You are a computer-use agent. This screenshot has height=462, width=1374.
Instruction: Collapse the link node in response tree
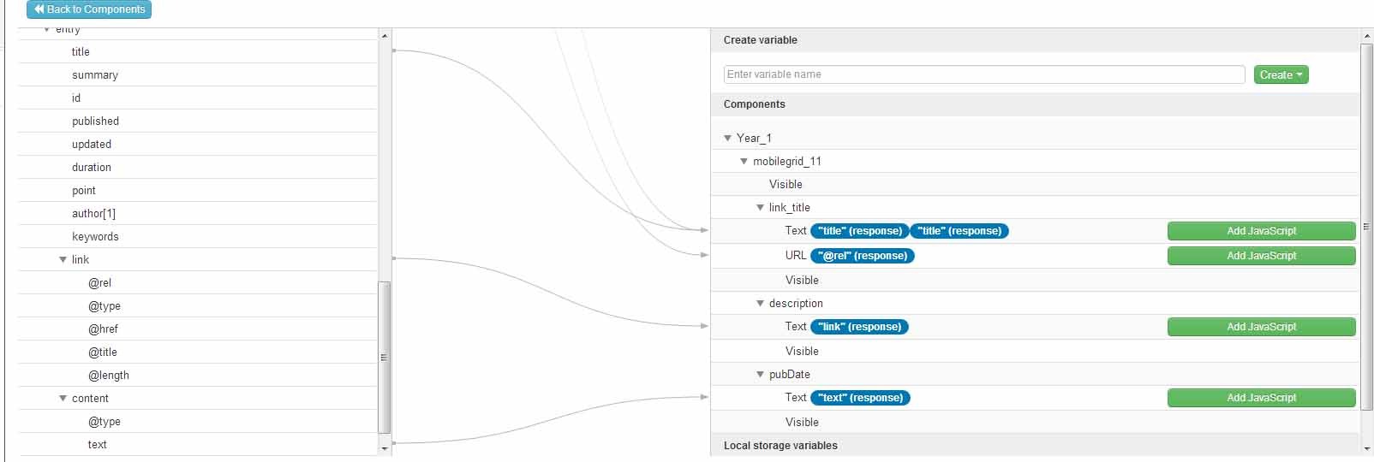[x=63, y=259]
